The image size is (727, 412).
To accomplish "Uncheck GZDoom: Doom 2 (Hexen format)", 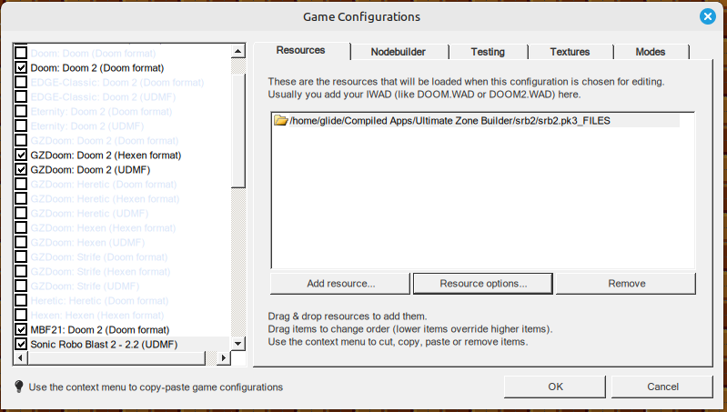I will 21,156.
